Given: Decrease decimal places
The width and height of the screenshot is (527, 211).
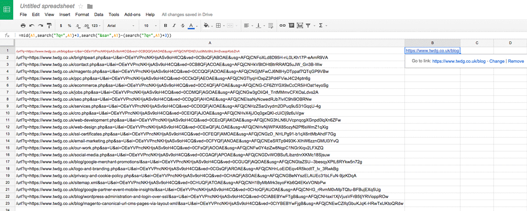Looking at the screenshot, I should tap(78, 25).
